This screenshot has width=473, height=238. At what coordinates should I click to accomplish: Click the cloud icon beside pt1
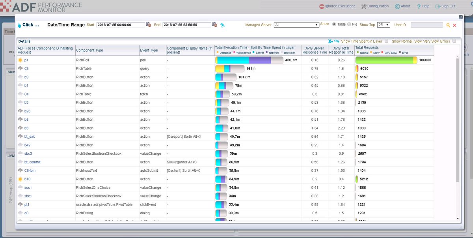(x=20, y=204)
